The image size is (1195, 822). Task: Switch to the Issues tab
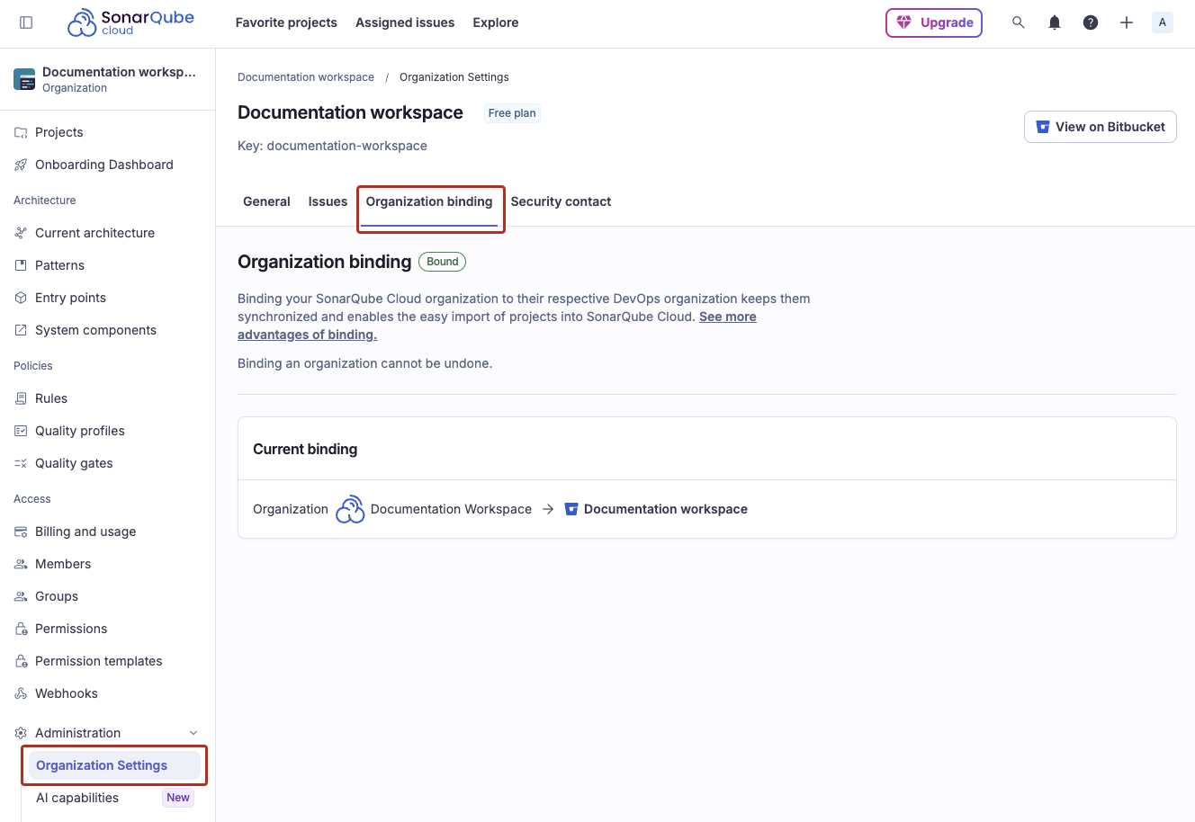coord(328,201)
